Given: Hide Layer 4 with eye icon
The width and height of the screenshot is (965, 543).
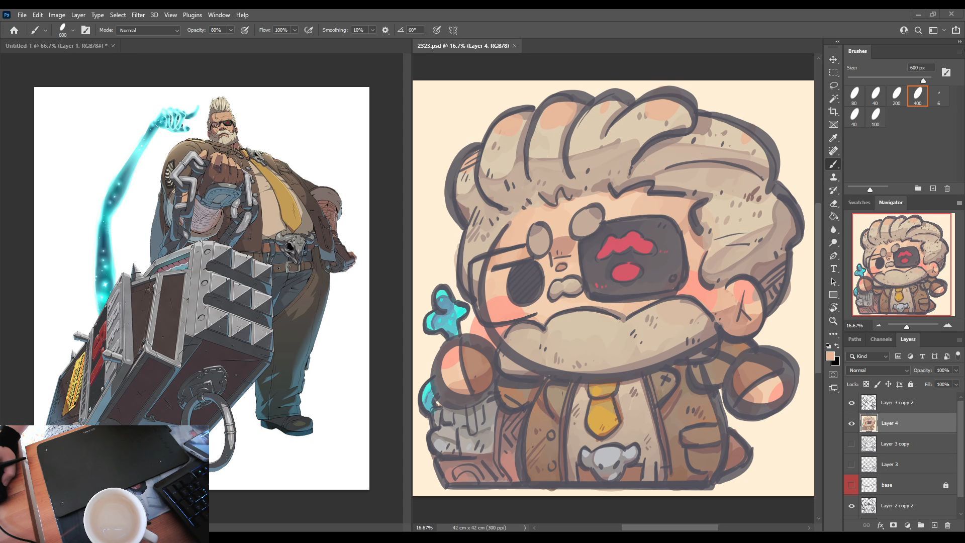Looking at the screenshot, I should pyautogui.click(x=851, y=423).
